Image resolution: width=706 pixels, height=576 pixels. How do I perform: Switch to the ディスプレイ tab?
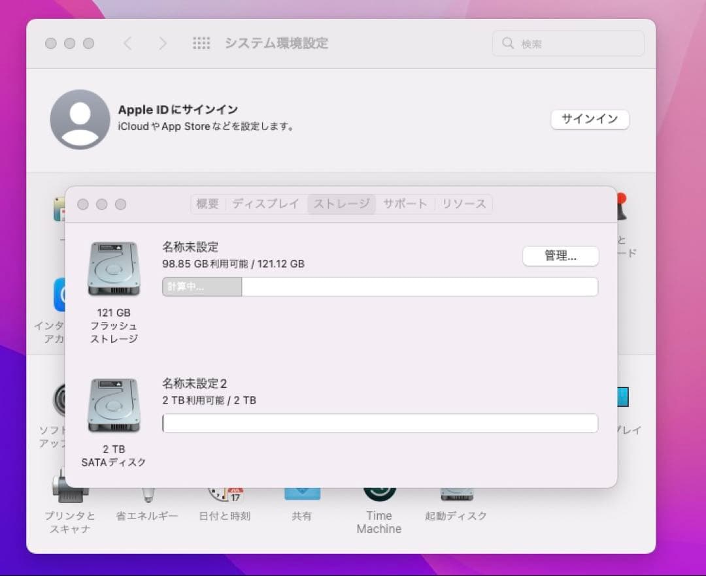(265, 204)
